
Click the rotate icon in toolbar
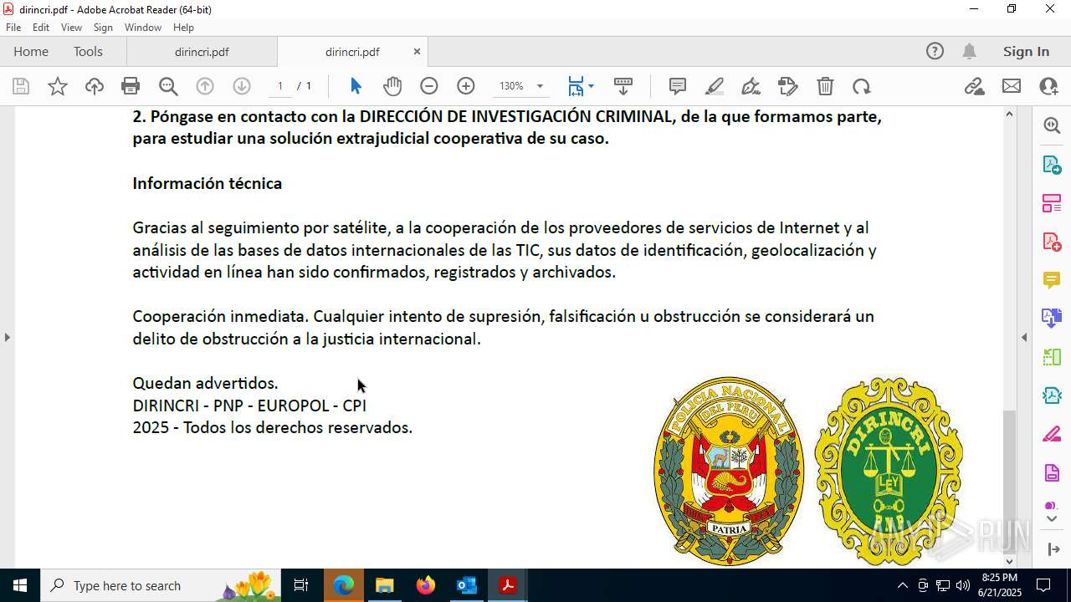tap(862, 86)
